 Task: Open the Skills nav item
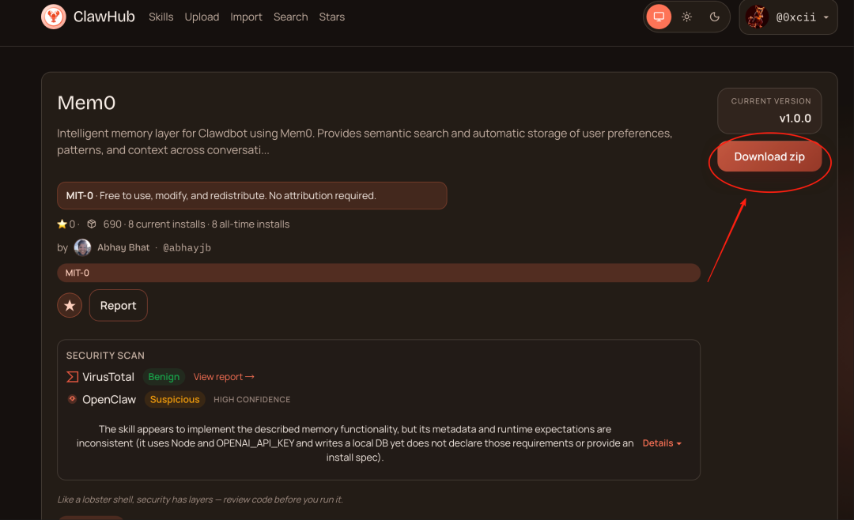click(161, 17)
